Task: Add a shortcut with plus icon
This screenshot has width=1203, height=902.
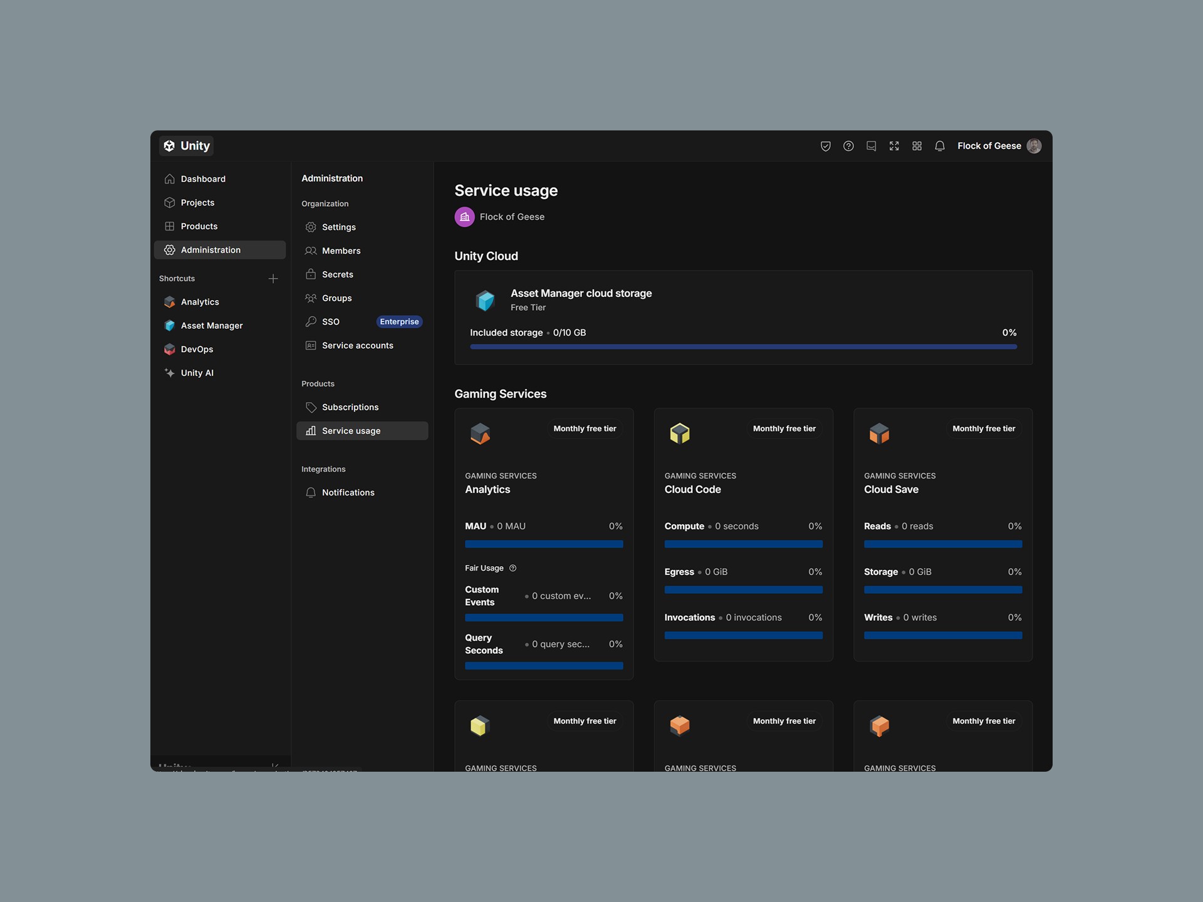Action: 273,279
